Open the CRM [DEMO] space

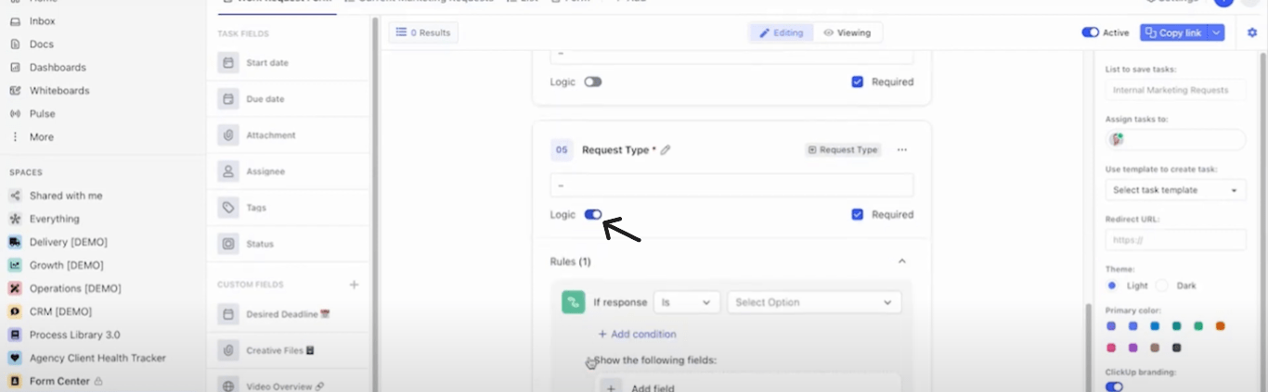click(59, 311)
